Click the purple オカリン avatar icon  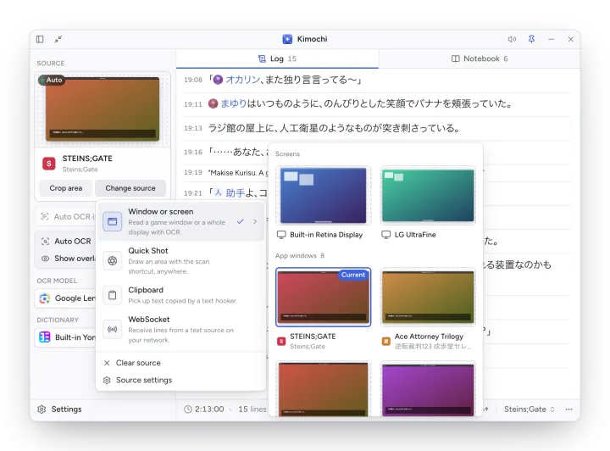[x=219, y=80]
